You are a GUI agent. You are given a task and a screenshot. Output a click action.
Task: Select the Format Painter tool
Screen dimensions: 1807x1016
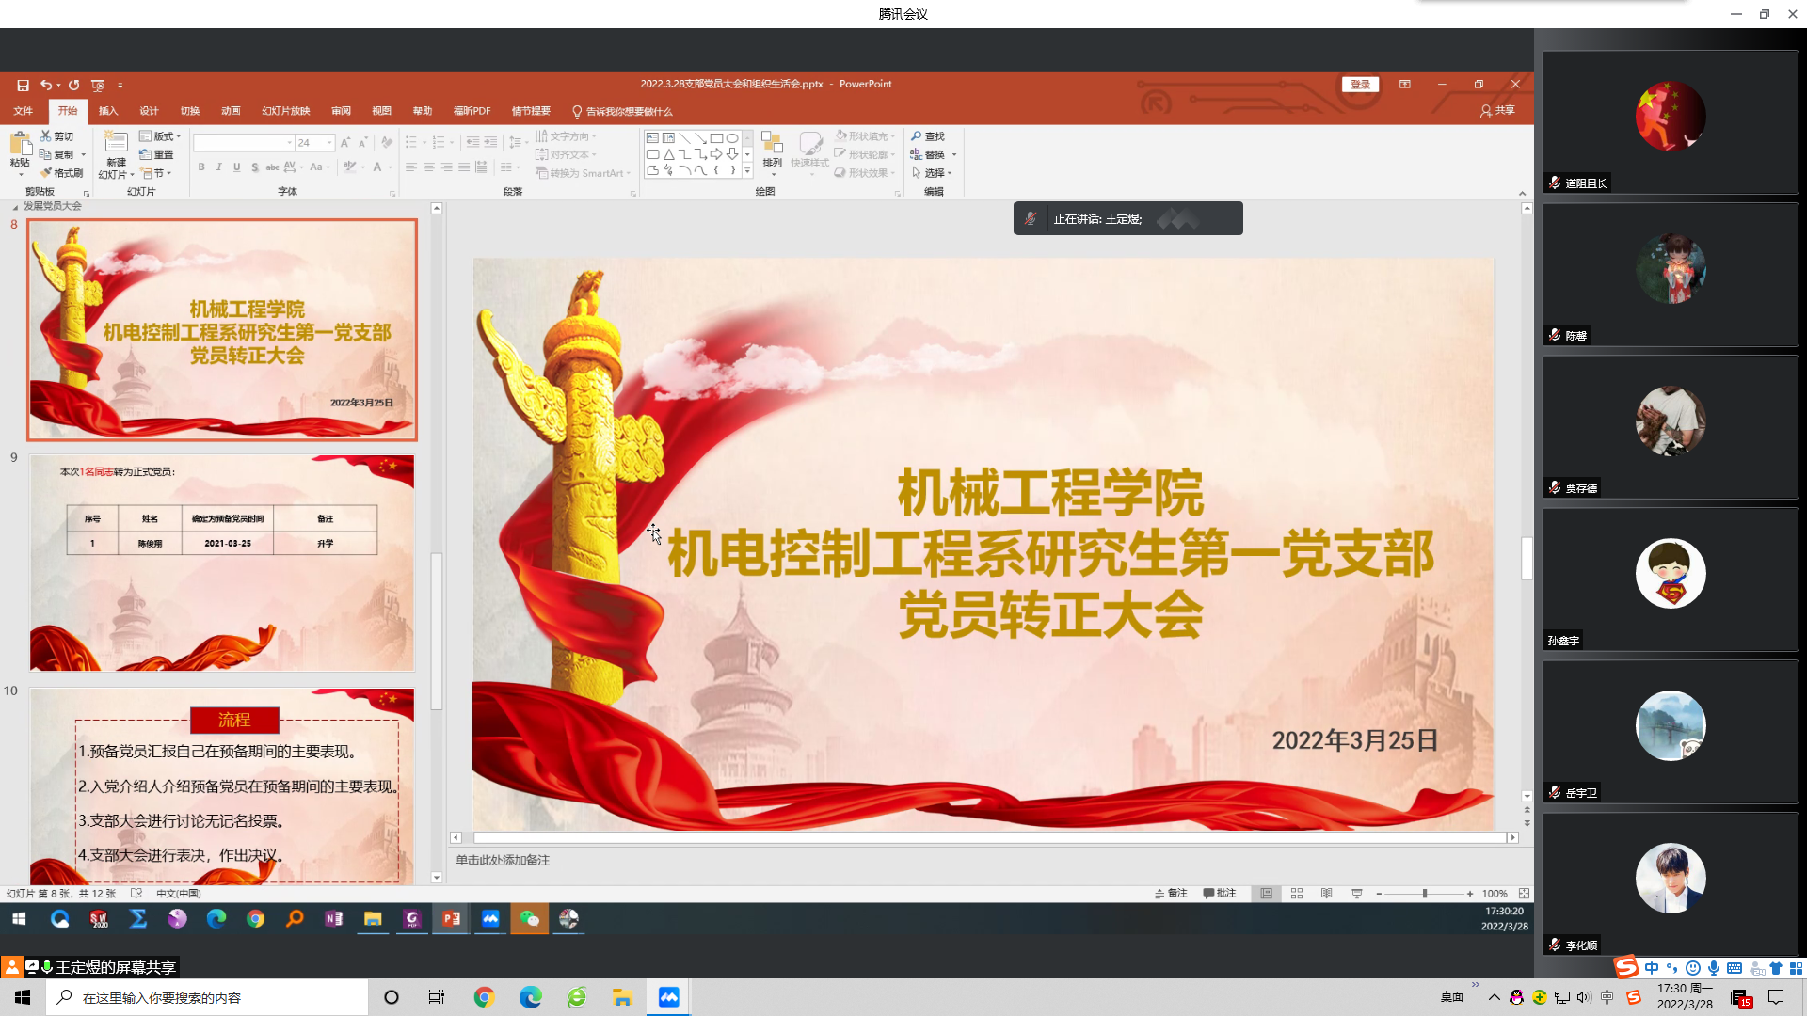tap(61, 172)
